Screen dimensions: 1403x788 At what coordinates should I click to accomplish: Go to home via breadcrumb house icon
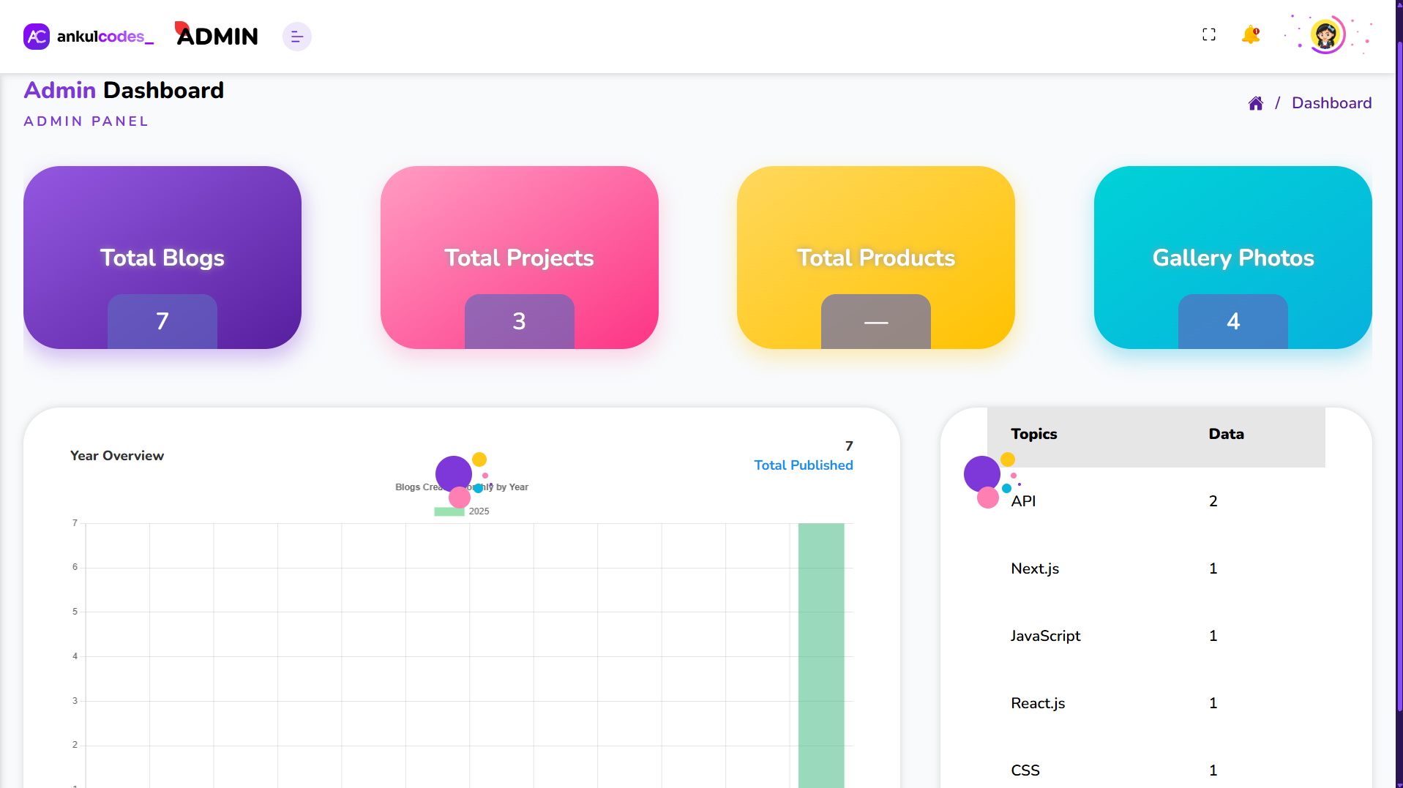tap(1256, 103)
